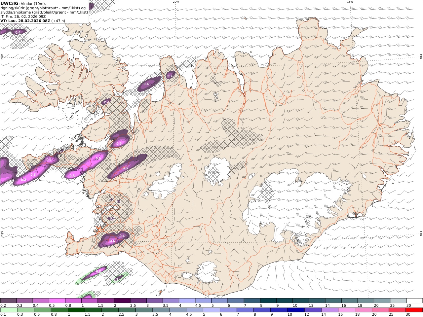Select the bright pink 0.5–0.8 snow swatch
The width and height of the screenshot is (423, 317).
click(57, 300)
